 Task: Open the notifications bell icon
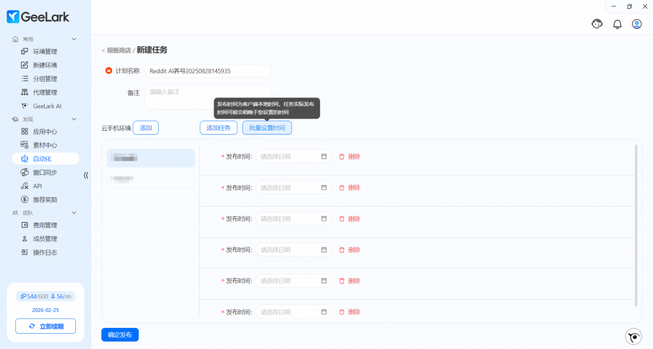(x=617, y=24)
